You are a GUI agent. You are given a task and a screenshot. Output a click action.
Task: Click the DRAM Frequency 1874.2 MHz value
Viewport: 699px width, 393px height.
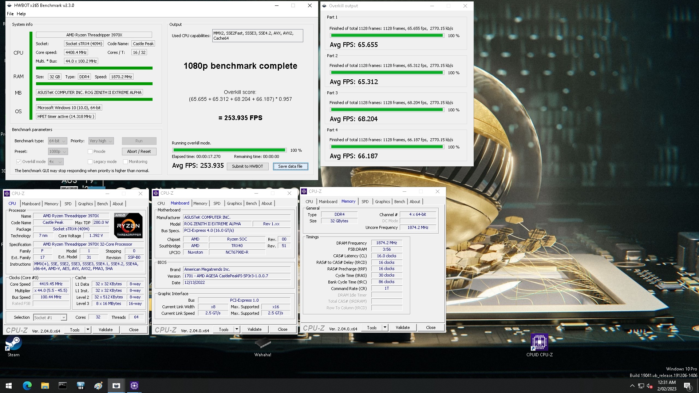coord(387,243)
